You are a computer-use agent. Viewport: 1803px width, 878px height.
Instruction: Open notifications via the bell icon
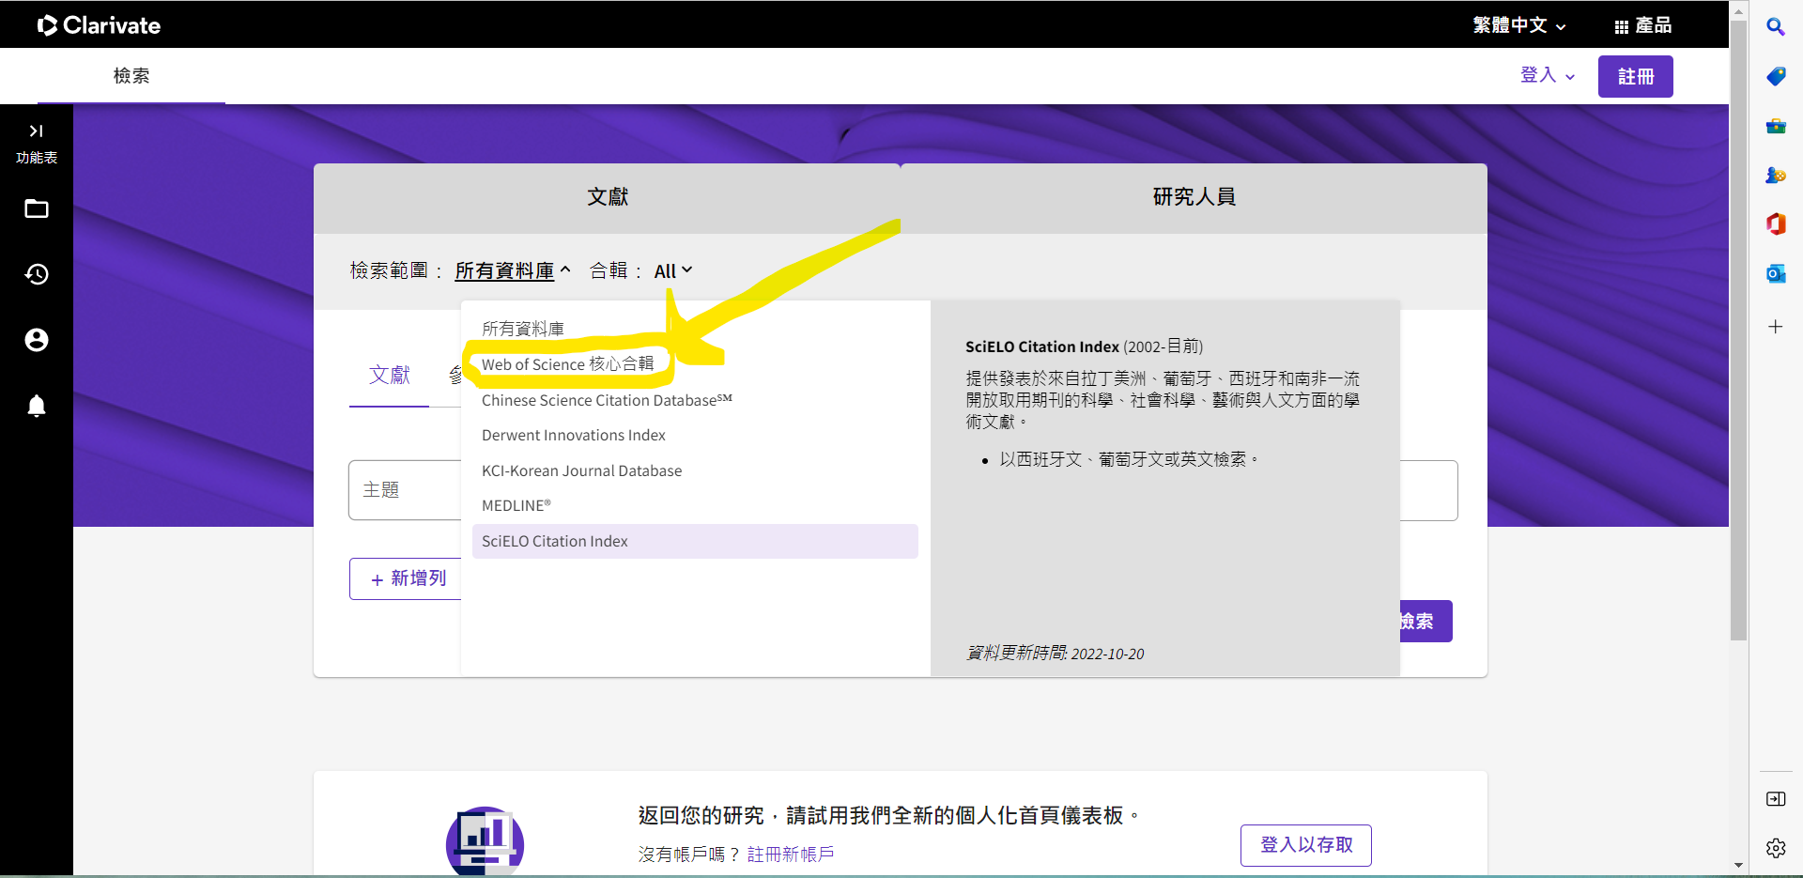click(x=36, y=406)
